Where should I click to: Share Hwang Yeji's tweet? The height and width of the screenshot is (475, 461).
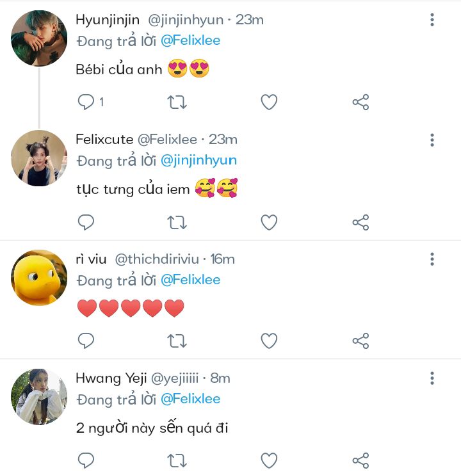(x=360, y=460)
